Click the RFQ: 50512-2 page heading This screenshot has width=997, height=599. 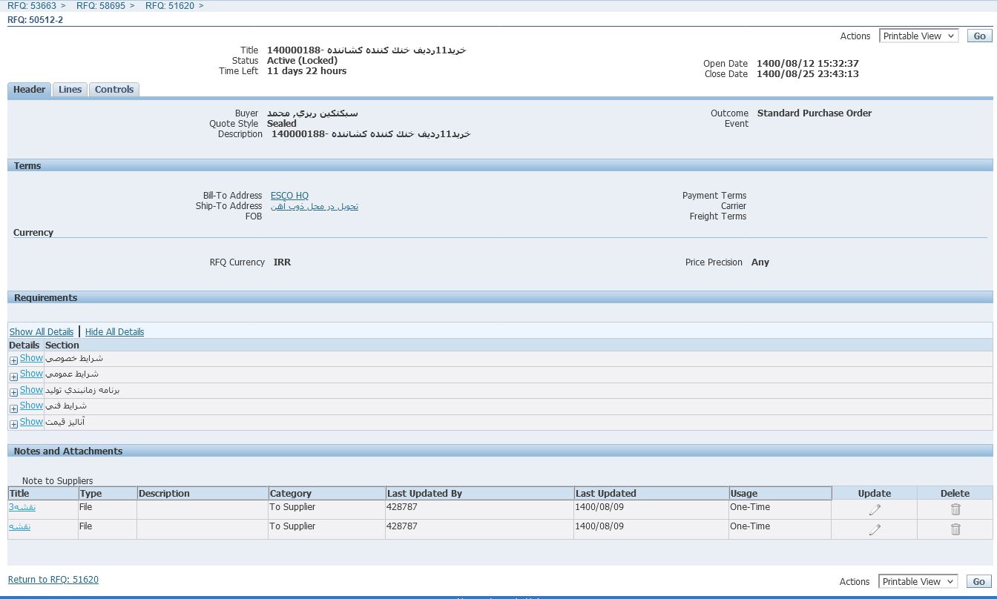36,20
